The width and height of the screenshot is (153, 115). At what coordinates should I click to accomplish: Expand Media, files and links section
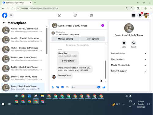click(129, 65)
